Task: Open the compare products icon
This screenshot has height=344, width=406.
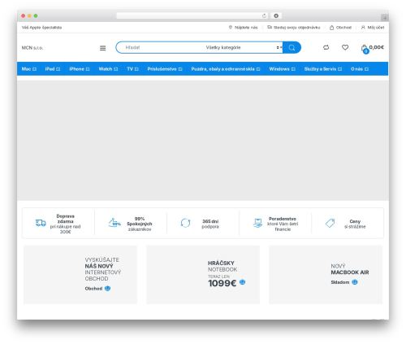Action: [x=326, y=47]
